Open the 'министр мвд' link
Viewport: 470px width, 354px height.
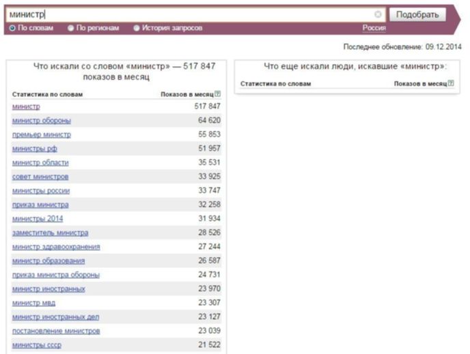(34, 303)
